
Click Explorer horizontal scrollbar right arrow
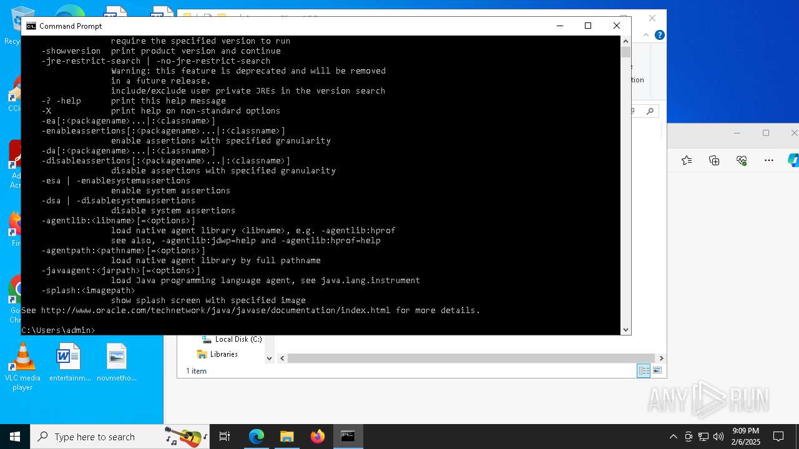pyautogui.click(x=661, y=358)
